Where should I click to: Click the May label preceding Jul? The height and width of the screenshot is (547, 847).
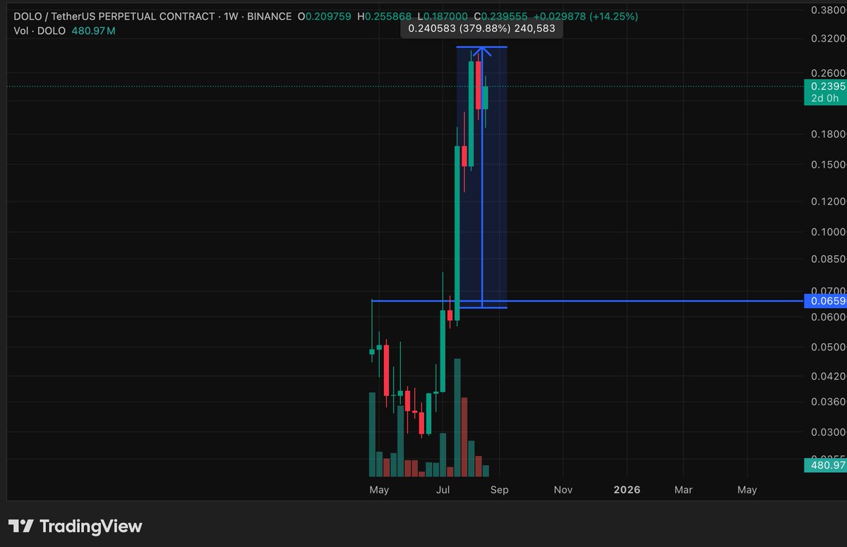point(379,489)
